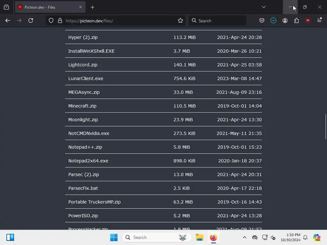Click the ParsecFix.bat link
Image resolution: width=327 pixels, height=245 pixels.
click(x=83, y=188)
